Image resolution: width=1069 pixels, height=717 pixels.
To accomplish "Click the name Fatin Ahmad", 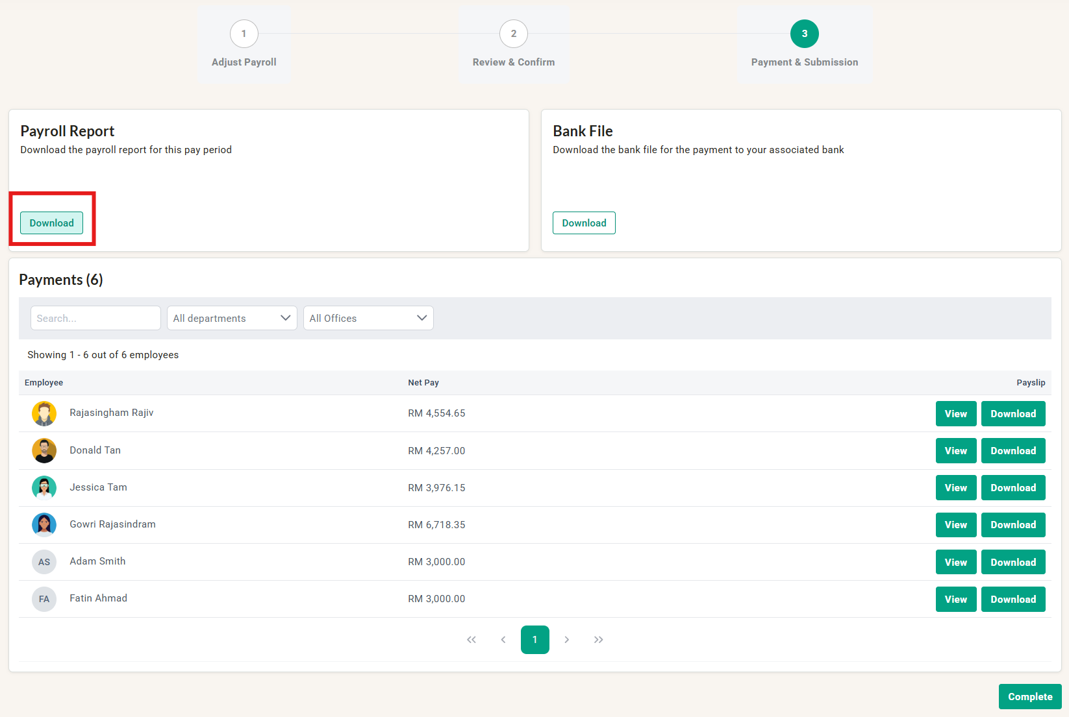I will [x=99, y=598].
